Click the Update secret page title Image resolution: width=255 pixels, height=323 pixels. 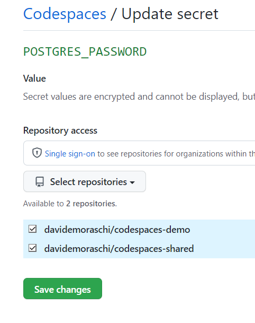coord(170,14)
